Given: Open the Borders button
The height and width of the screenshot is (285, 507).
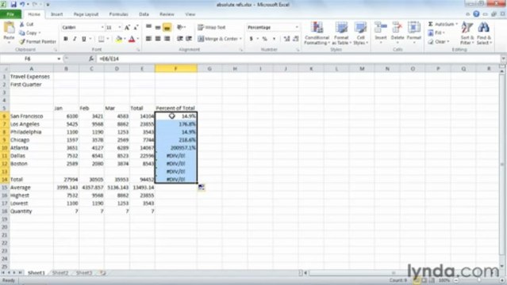Looking at the screenshot, I should 102,39.
